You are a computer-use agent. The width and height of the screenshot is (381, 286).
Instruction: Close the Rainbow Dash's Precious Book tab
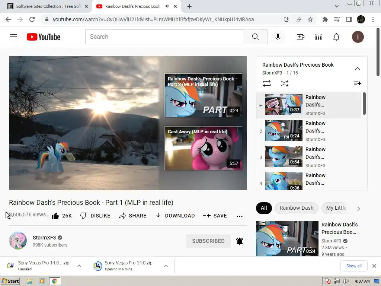coord(175,6)
